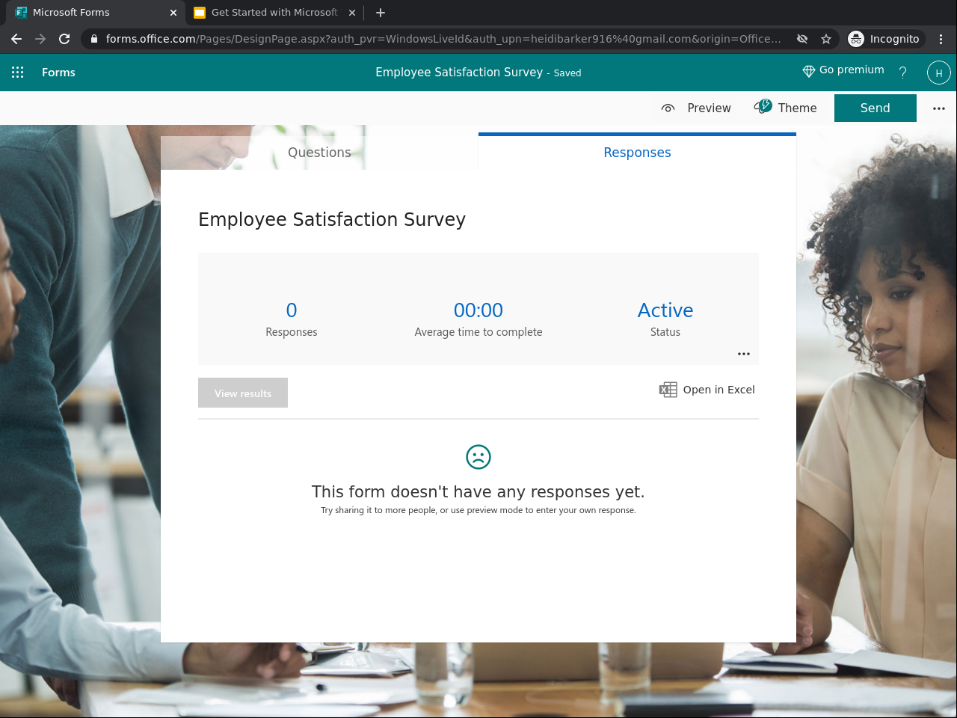Click the 'Responses' label under the 0 count
The image size is (957, 718).
pyautogui.click(x=292, y=332)
